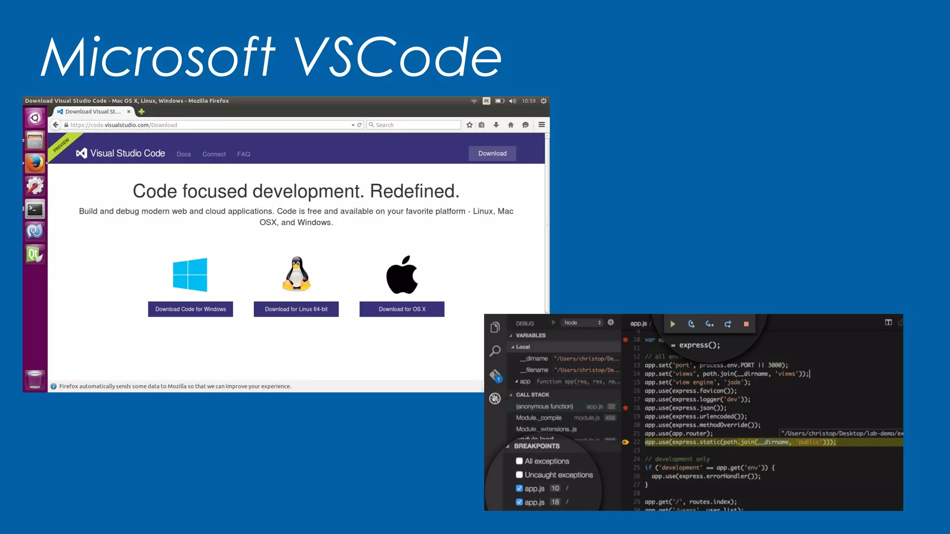Viewport: 950px width, 534px height.
Task: Click the Download button in the page header
Action: click(492, 153)
